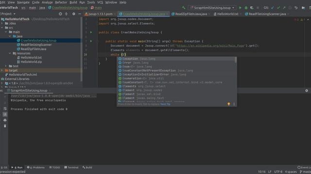The image size is (311, 174).
Task: Switch to the jsoup-1.13.1.pom editor tab
Action: 100,14
